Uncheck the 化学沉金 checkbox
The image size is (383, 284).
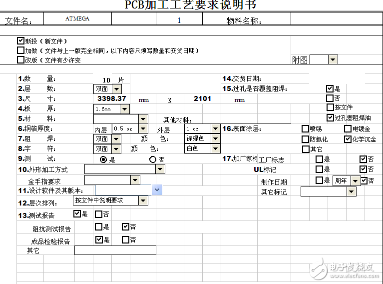pos(348,139)
